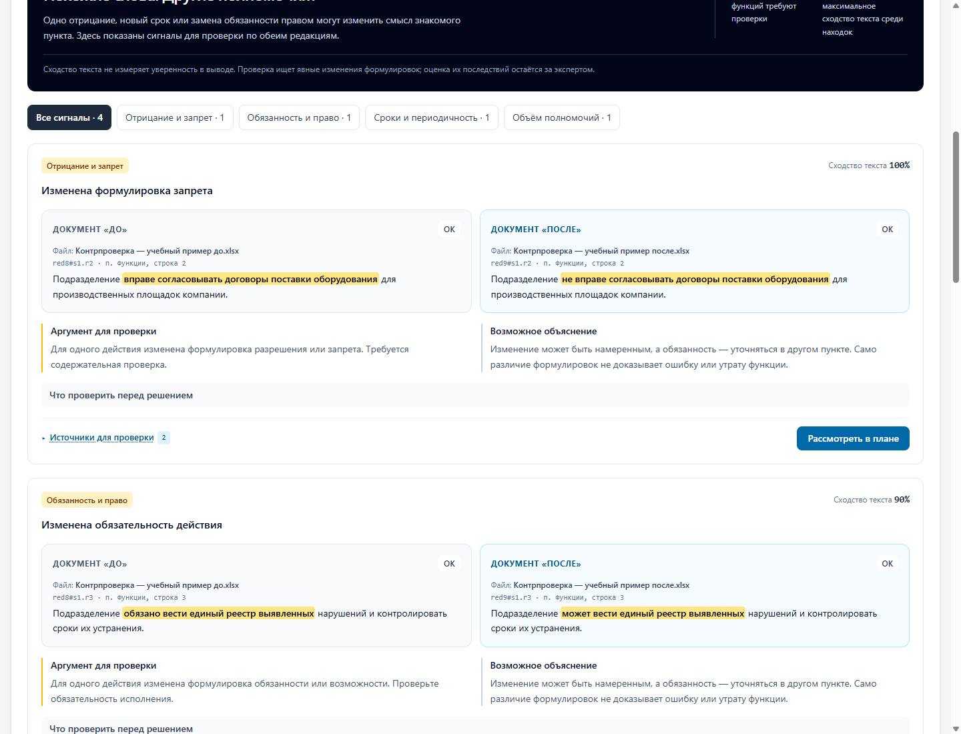
Task: Click highlighted phrase "может вести единый реестр выявленных"
Action: (653, 613)
